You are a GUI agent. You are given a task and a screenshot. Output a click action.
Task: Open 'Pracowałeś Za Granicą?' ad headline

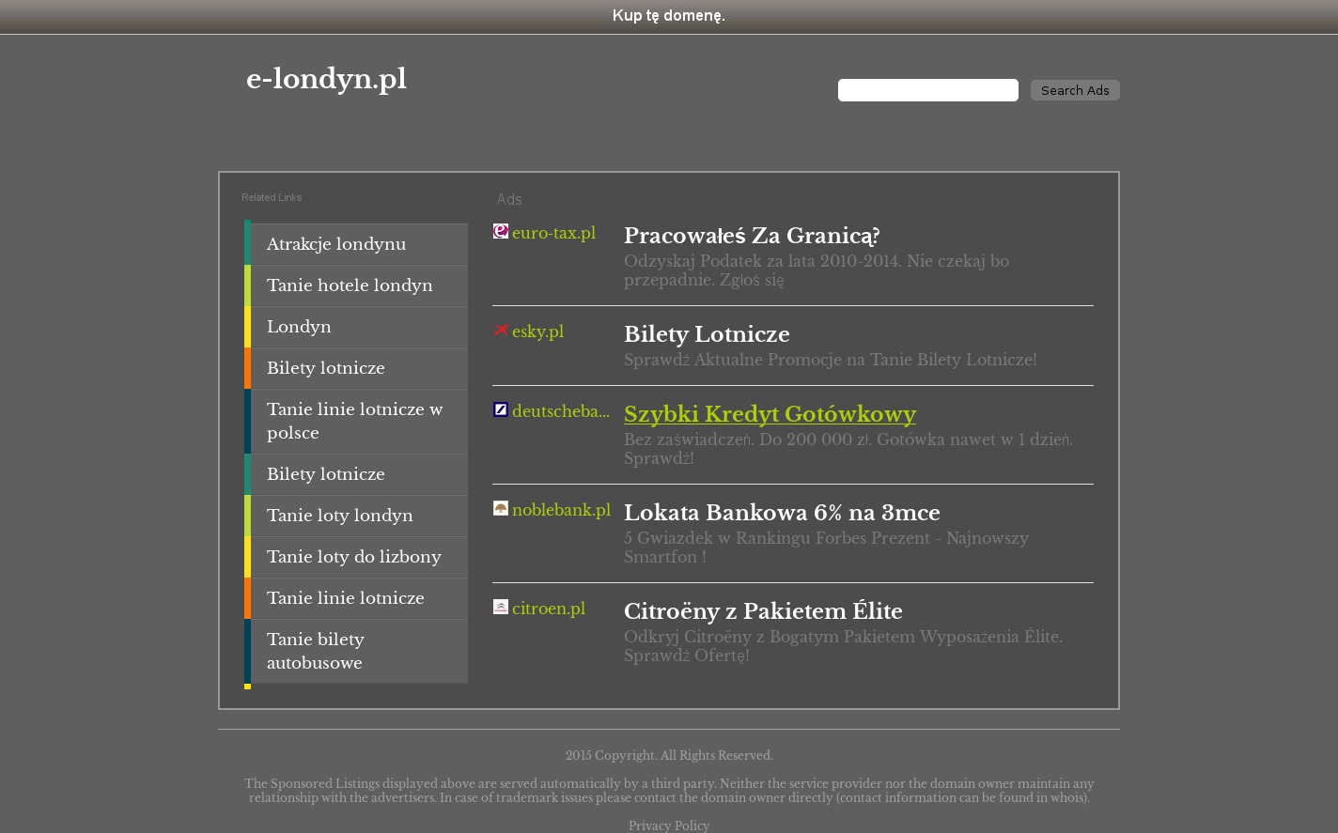tap(752, 236)
